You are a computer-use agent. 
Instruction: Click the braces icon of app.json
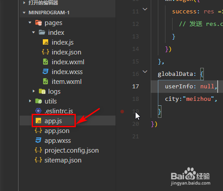38,130
